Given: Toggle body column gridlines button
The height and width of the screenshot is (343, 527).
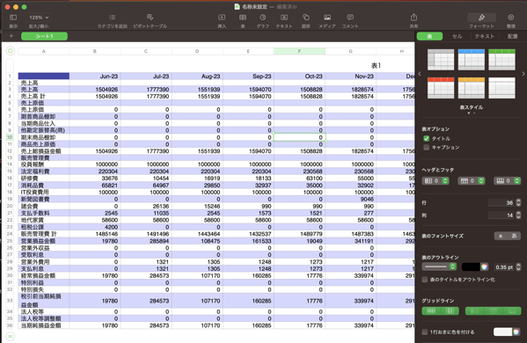Looking at the screenshot, I should tap(450, 310).
